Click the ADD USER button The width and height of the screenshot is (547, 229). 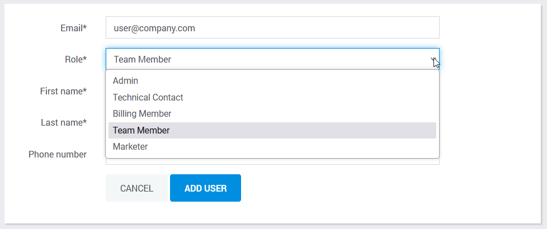coord(205,188)
